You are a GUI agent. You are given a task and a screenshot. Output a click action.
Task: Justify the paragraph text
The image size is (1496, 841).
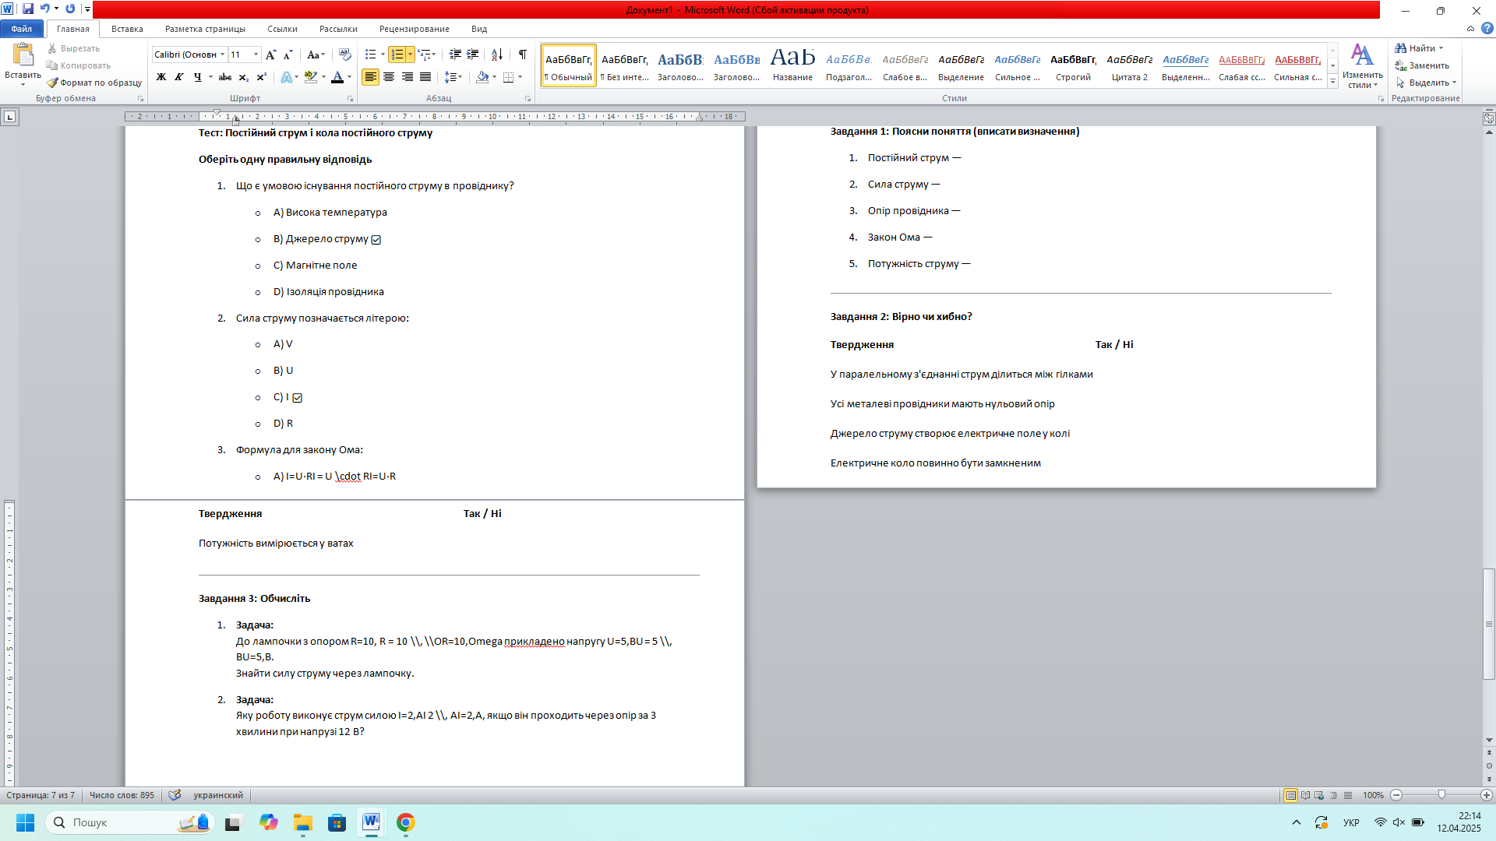pos(425,77)
